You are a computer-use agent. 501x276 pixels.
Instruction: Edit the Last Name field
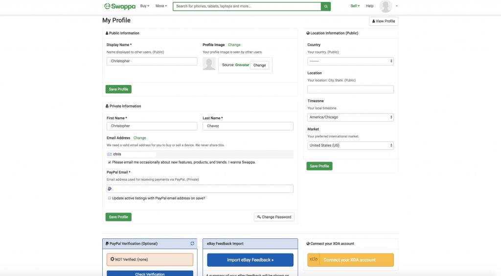(x=248, y=126)
